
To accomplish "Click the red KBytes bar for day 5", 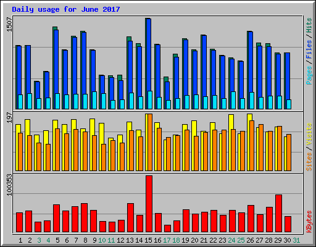I will pyautogui.click(x=57, y=219).
